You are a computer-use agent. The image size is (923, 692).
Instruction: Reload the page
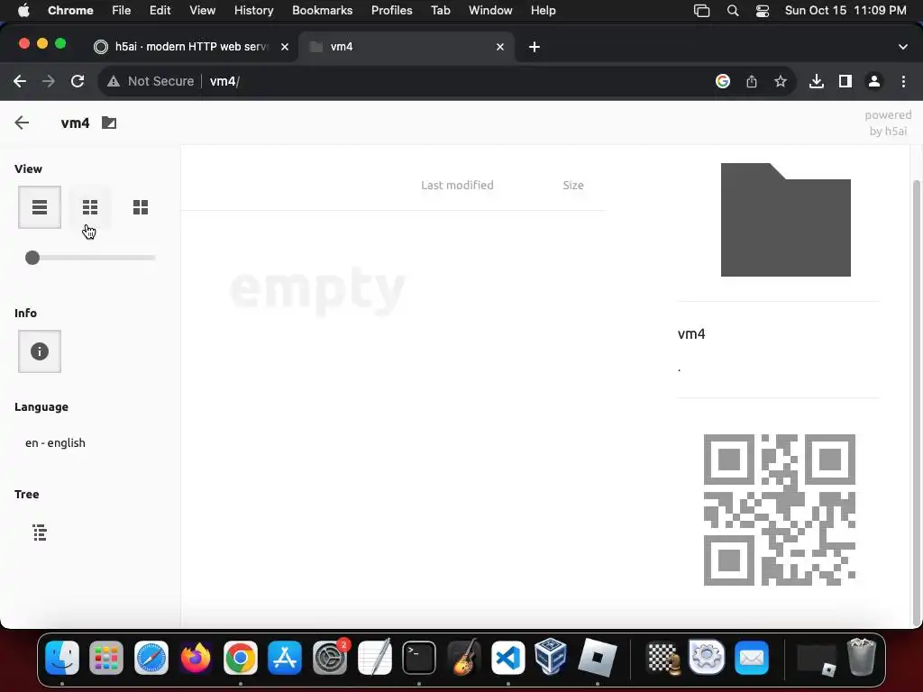(x=78, y=81)
